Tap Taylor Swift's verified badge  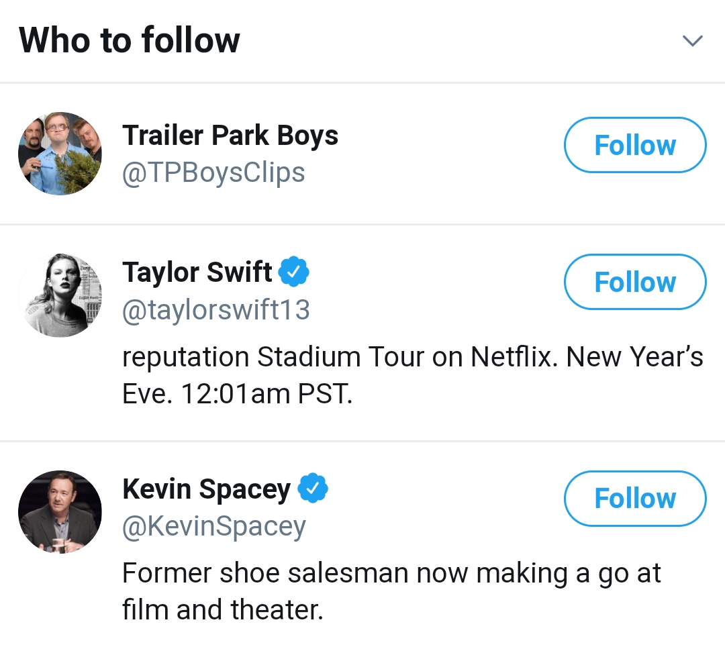tap(294, 272)
